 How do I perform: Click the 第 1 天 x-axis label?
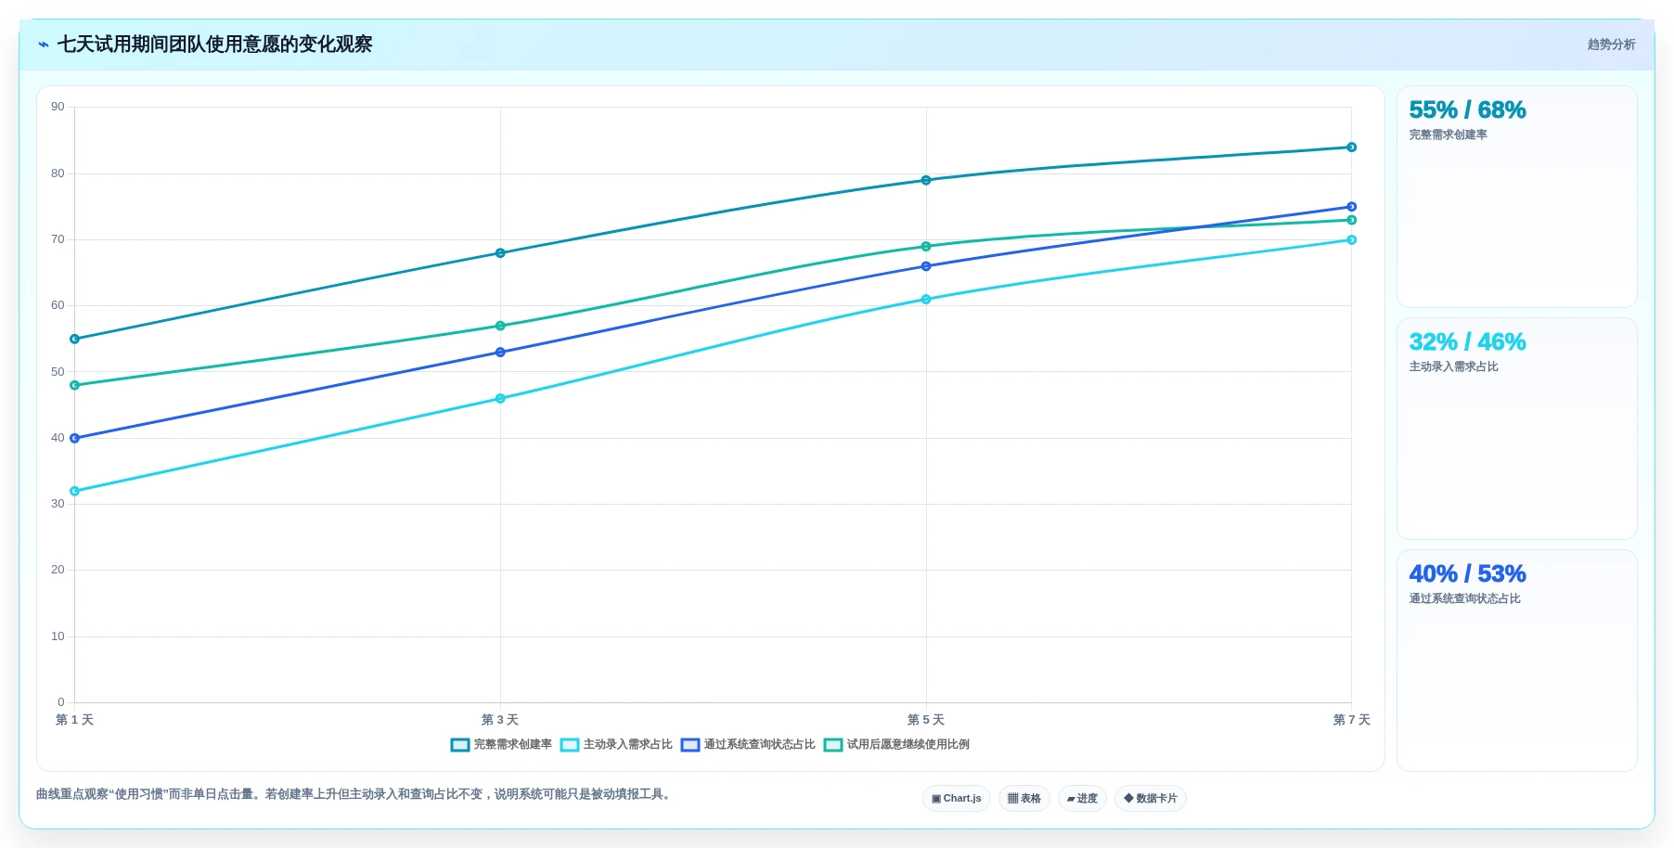coord(74,720)
